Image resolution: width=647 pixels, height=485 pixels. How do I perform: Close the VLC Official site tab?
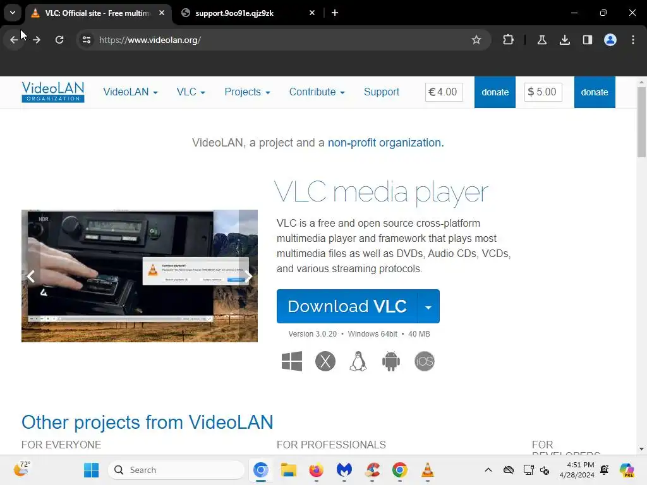coord(162,13)
